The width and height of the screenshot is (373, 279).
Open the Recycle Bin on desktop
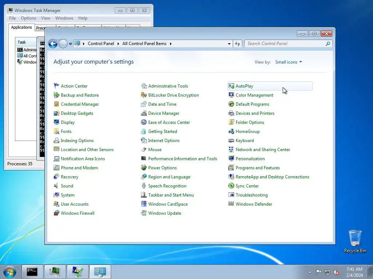coord(355,241)
